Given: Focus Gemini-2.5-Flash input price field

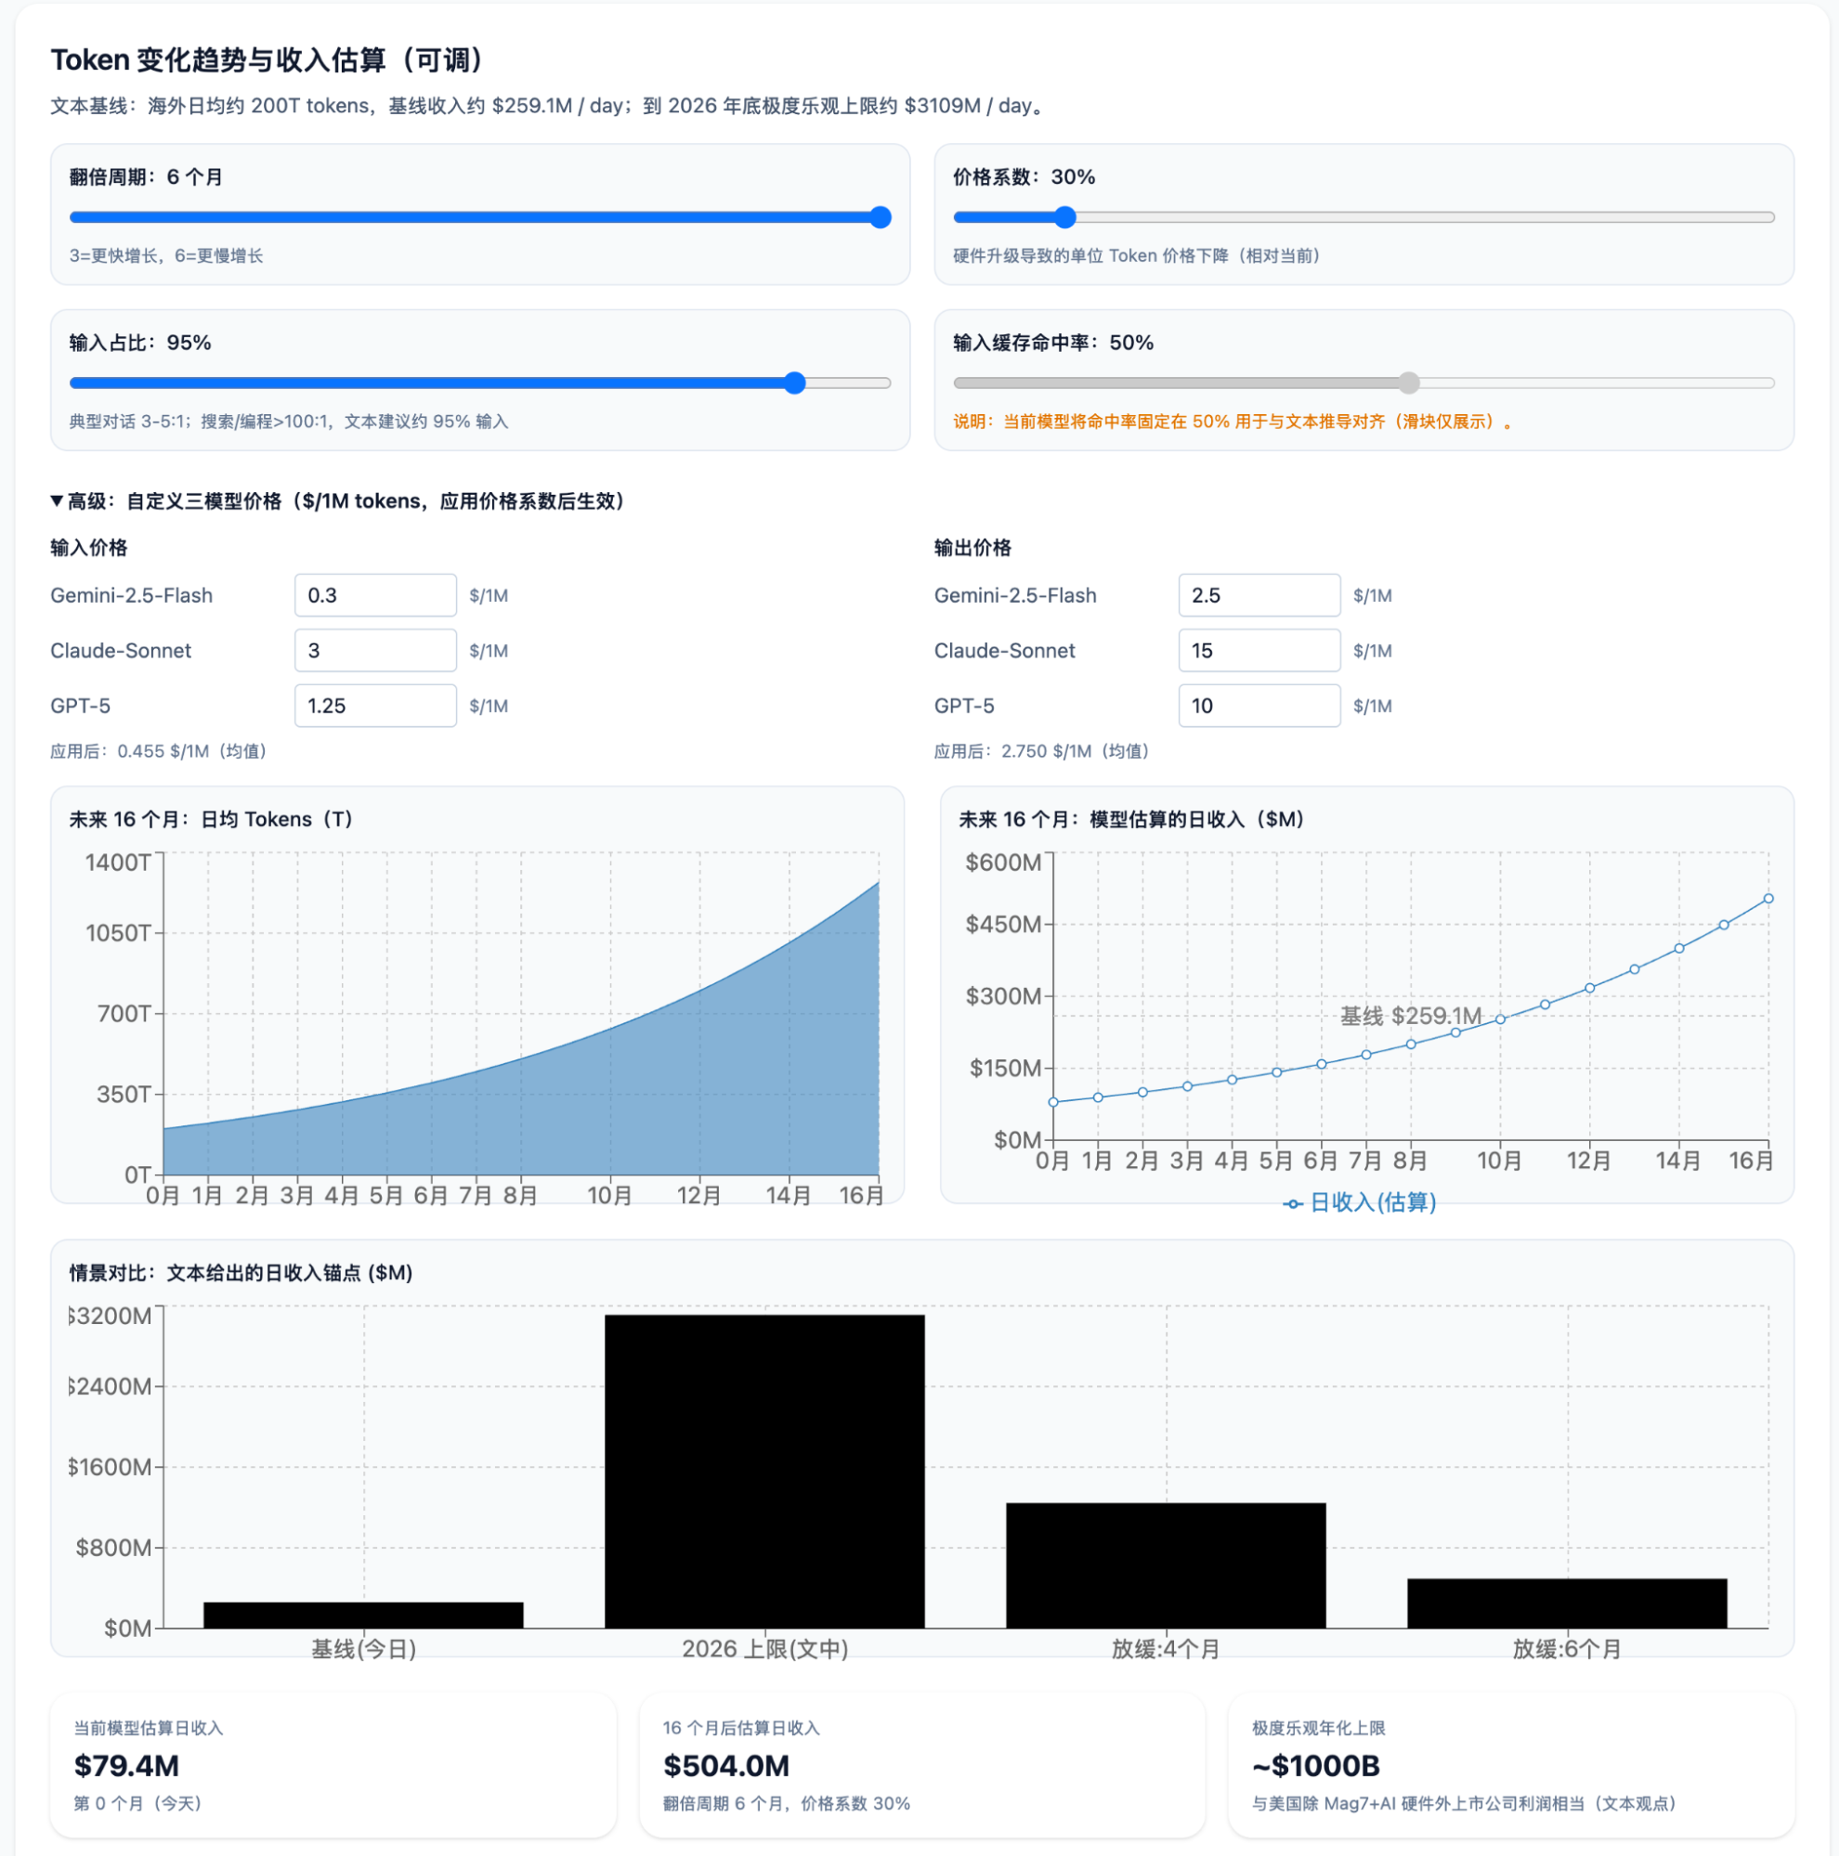Looking at the screenshot, I should pyautogui.click(x=374, y=596).
